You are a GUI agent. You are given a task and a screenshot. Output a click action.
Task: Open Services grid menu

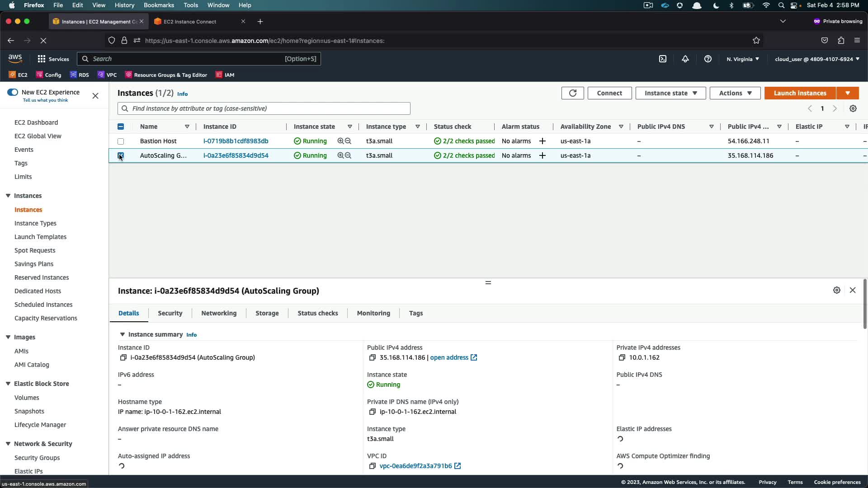[42, 59]
